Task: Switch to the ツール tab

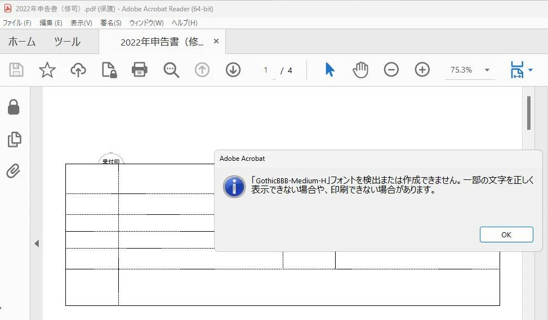Action: [67, 42]
